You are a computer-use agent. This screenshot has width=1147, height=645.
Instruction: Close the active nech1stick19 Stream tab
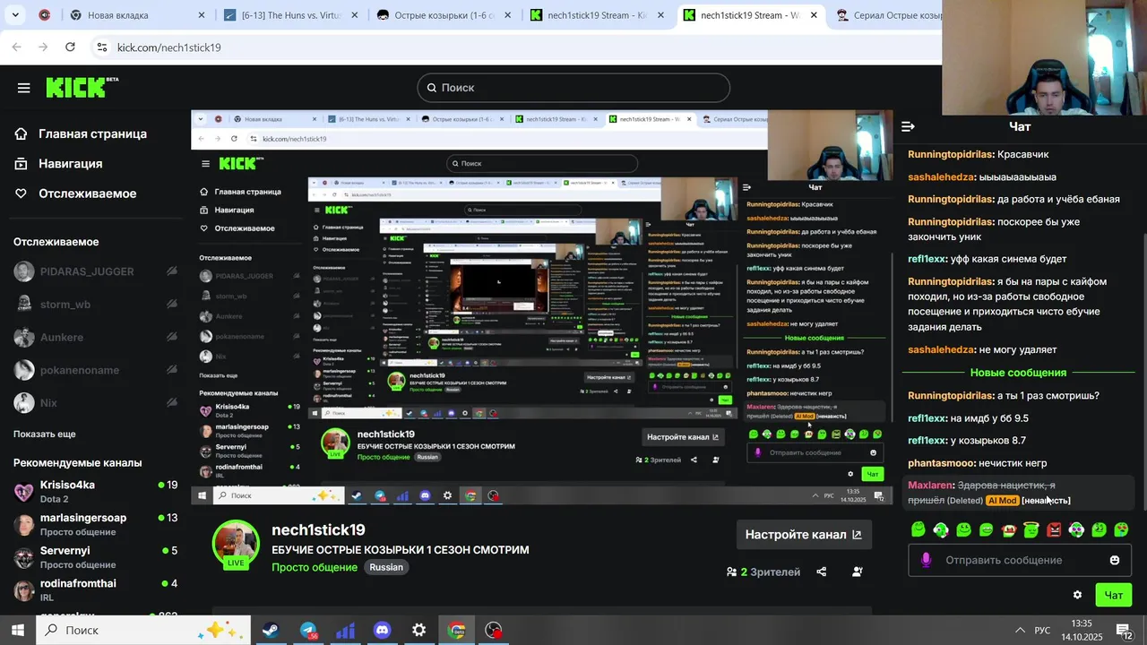814,15
